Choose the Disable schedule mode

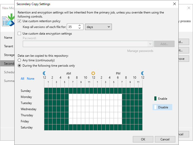point(162,107)
